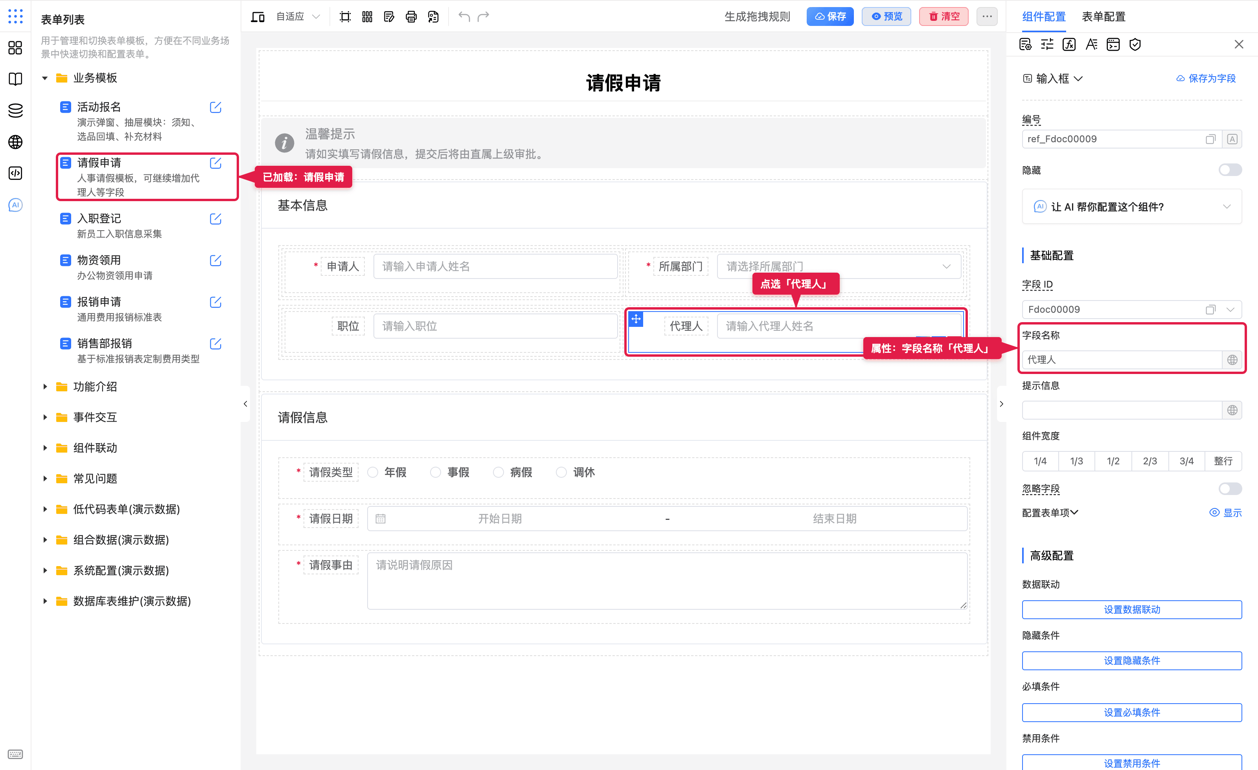Switch to the 组件配置 tab
This screenshot has width=1258, height=770.
pyautogui.click(x=1044, y=17)
